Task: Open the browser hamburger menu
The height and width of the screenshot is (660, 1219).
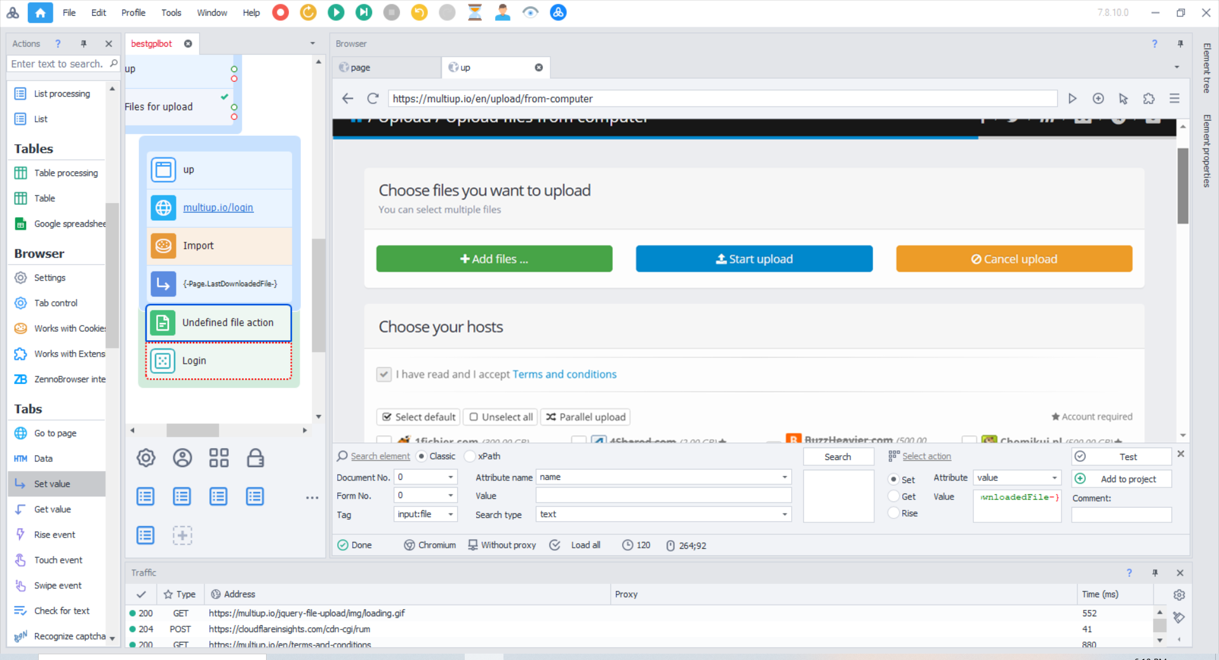Action: pos(1175,98)
